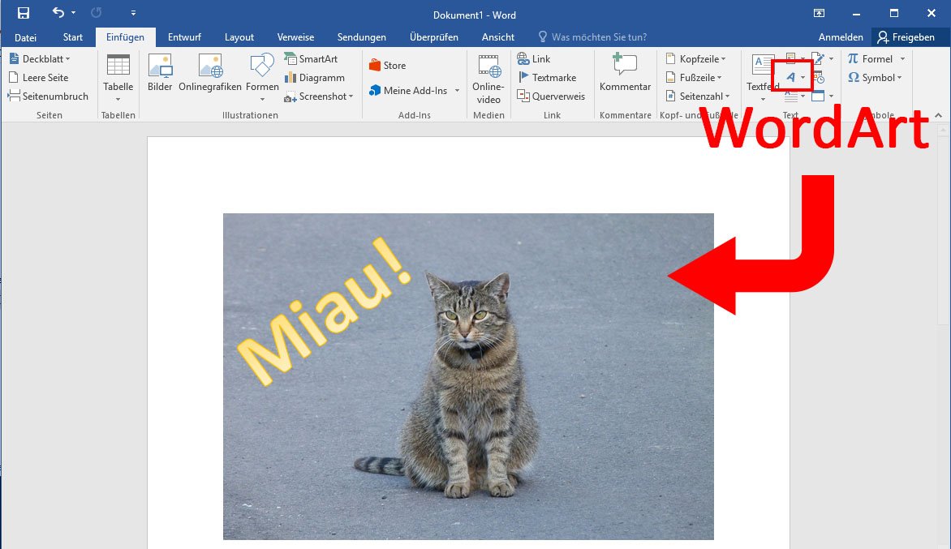Open Onlinegrafiken image search
951x549 pixels.
(210, 73)
